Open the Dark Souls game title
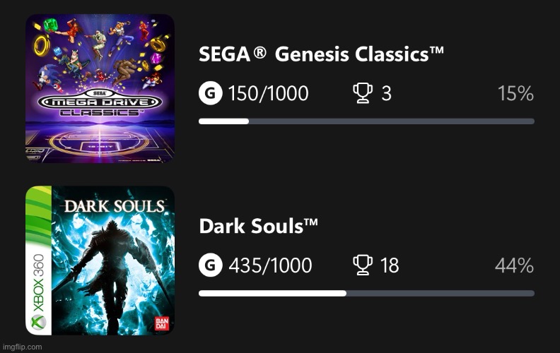560x353 pixels. [x=259, y=227]
